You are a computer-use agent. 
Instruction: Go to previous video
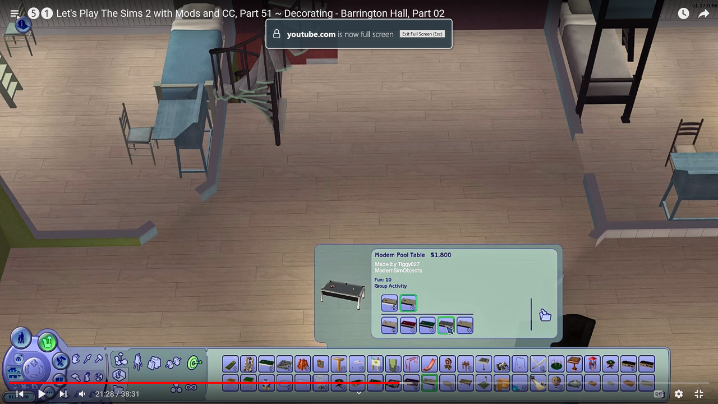pyautogui.click(x=20, y=394)
